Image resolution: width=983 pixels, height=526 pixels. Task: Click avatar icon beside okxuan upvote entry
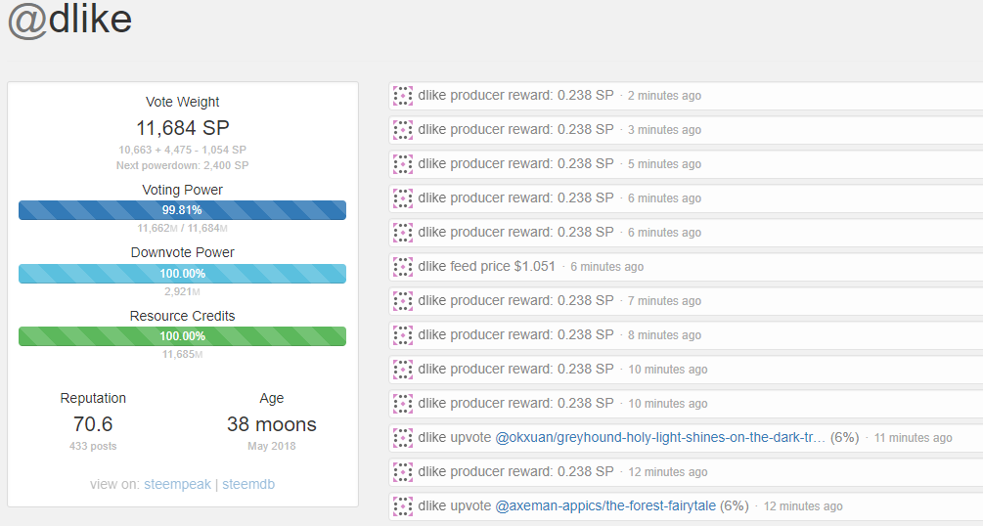pos(403,438)
